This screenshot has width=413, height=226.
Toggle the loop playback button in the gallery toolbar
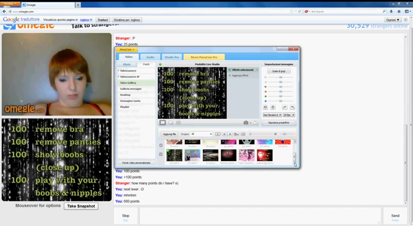[x=236, y=134]
